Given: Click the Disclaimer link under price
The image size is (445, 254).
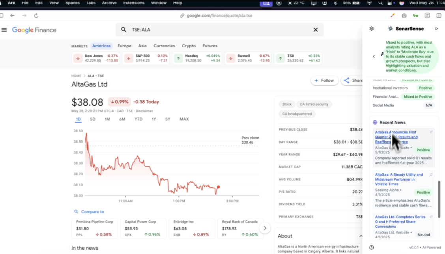Looking at the screenshot, I should pos(144,111).
